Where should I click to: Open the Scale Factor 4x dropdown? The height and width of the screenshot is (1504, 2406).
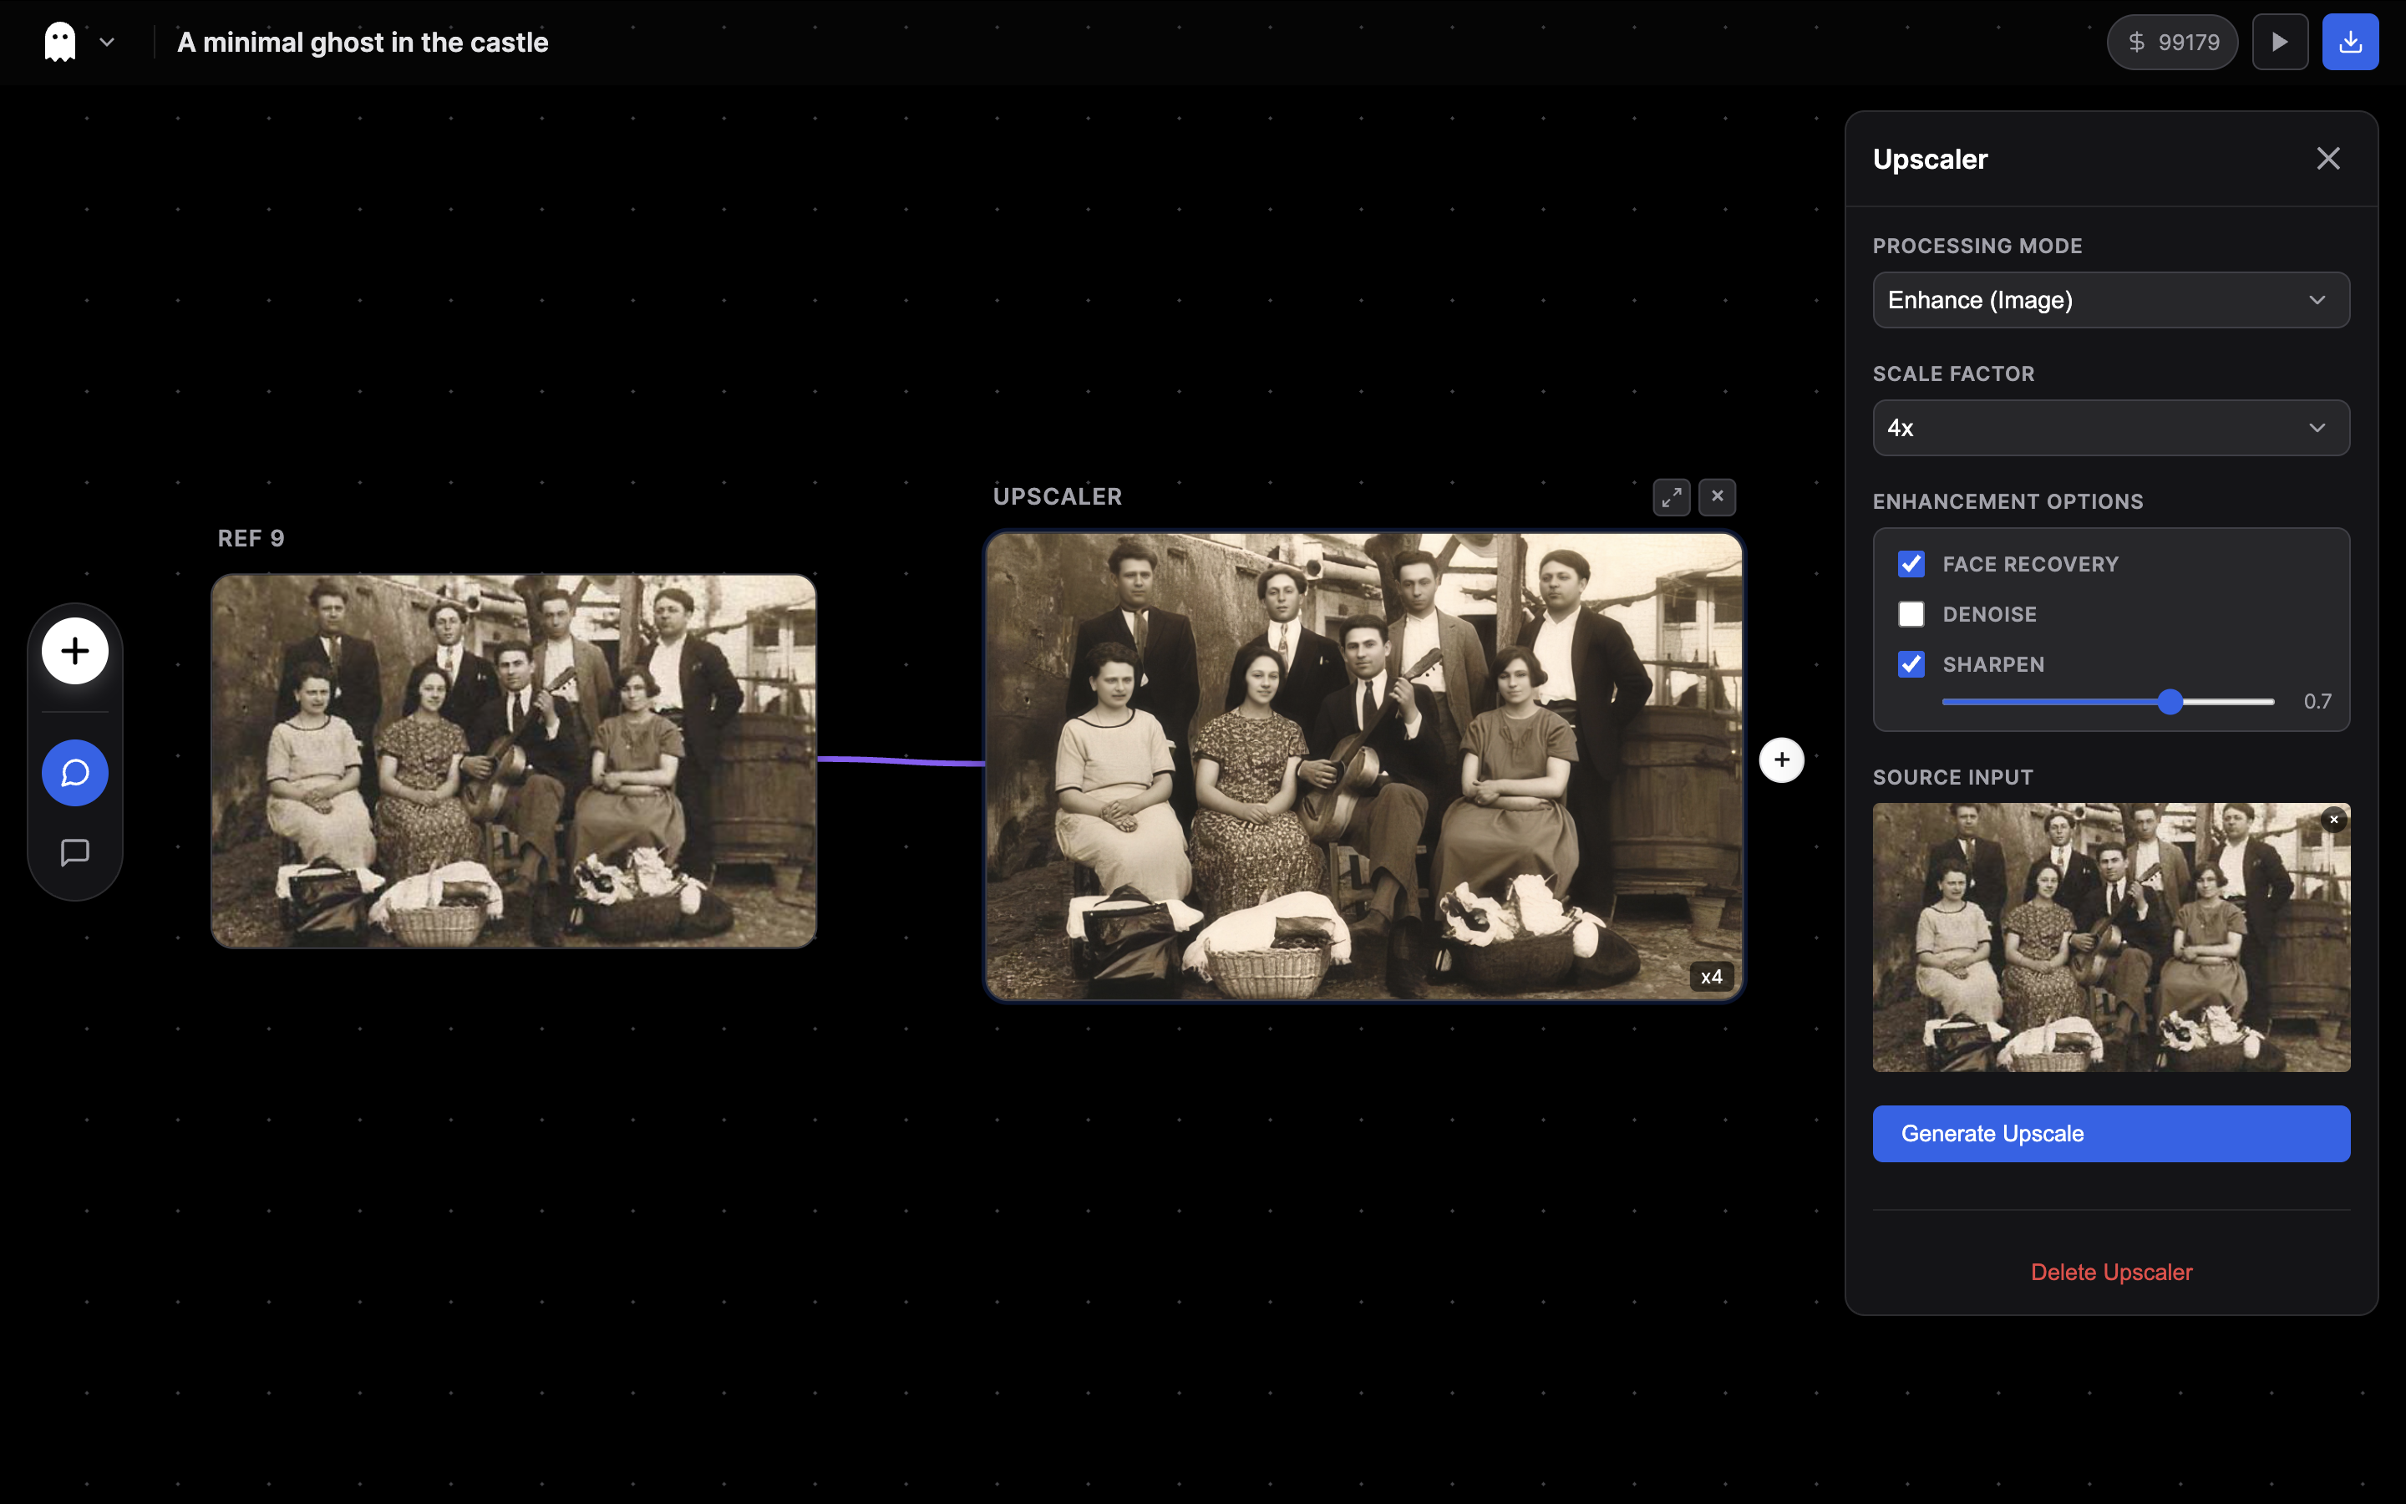point(2111,428)
